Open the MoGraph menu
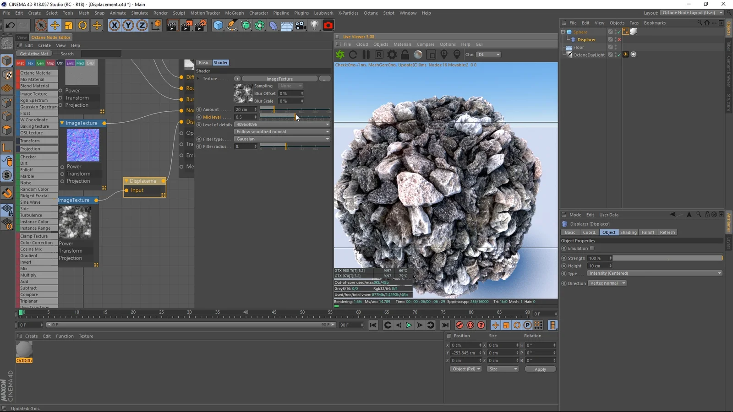733x412 pixels. coord(234,13)
